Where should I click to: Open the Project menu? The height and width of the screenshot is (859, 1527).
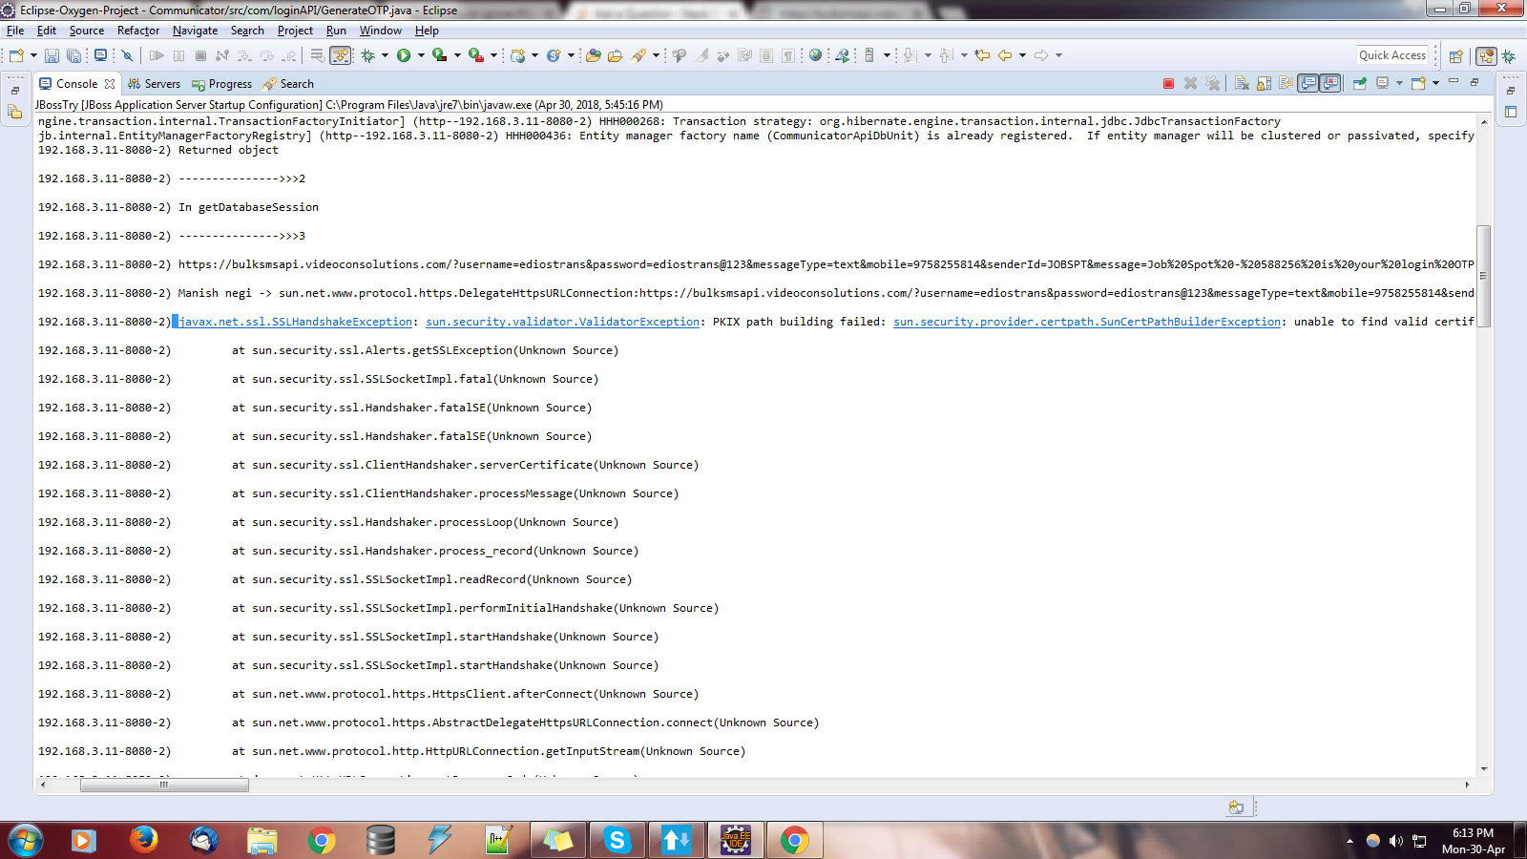[295, 31]
